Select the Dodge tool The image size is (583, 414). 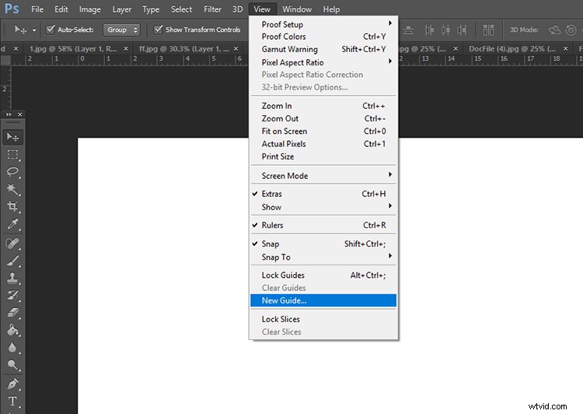point(12,364)
